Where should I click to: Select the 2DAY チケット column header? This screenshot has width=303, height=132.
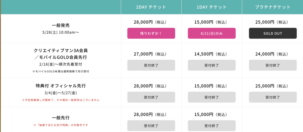click(151, 7)
